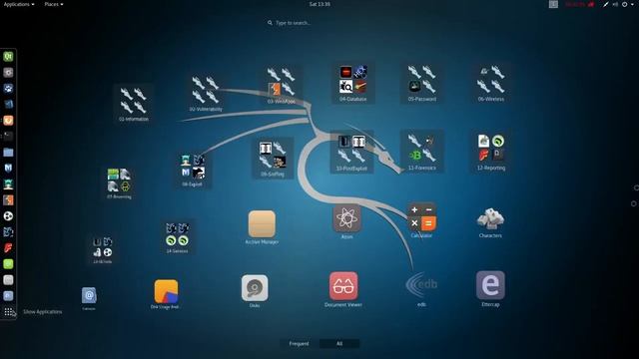Open the Applications menu
This screenshot has height=359, width=639.
point(19,4)
